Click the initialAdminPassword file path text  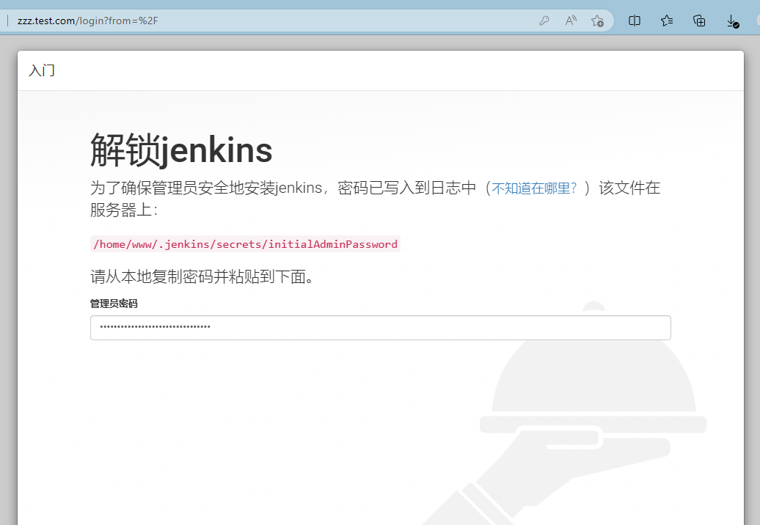point(245,244)
